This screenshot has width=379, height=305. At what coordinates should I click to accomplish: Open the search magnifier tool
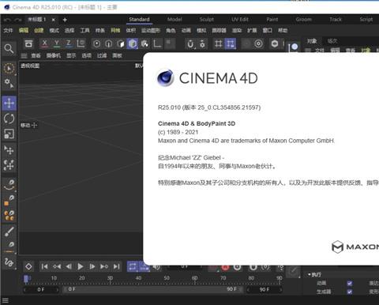click(9, 48)
